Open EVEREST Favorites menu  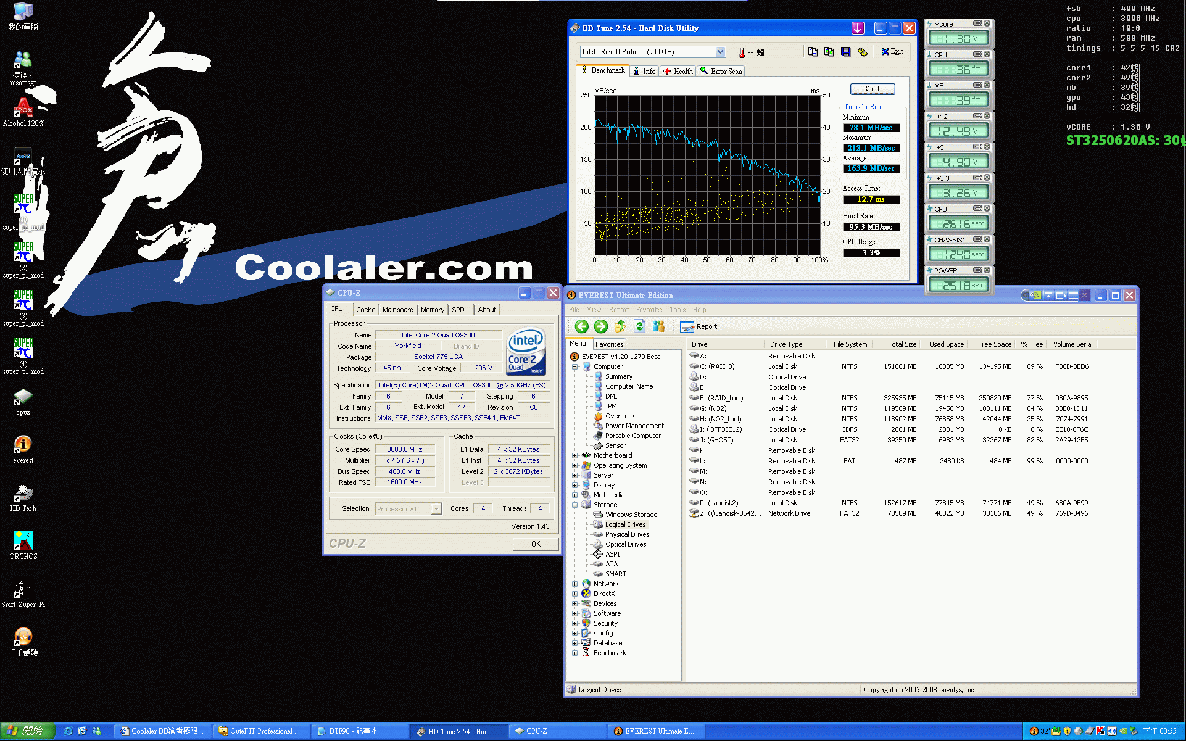(x=649, y=310)
